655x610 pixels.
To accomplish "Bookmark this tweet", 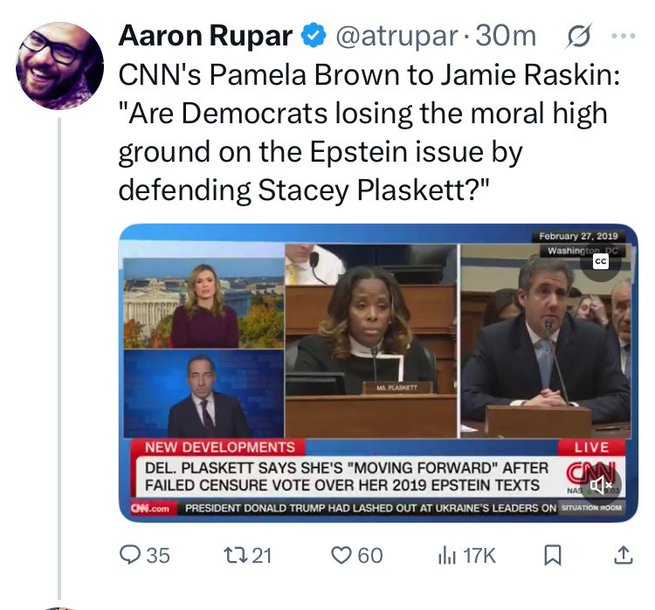I will tap(551, 554).
